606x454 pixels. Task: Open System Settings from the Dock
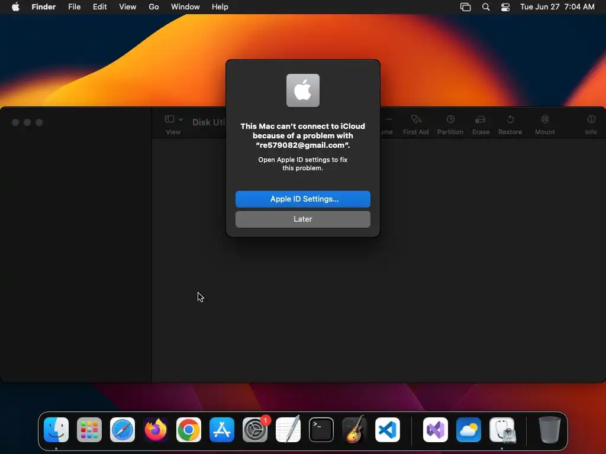[x=255, y=430]
